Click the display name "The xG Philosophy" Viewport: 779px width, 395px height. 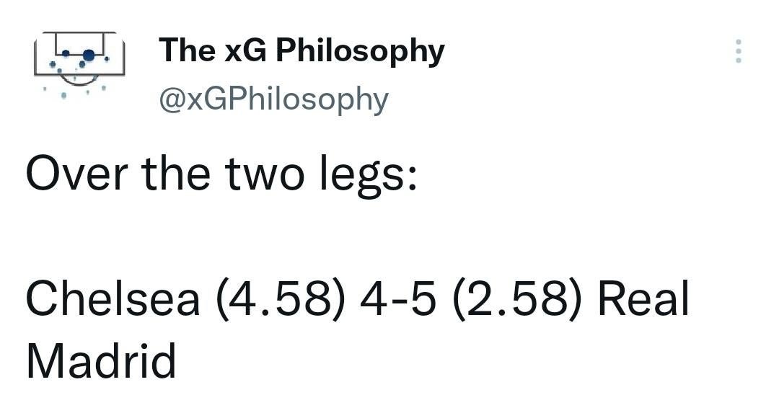click(x=302, y=50)
